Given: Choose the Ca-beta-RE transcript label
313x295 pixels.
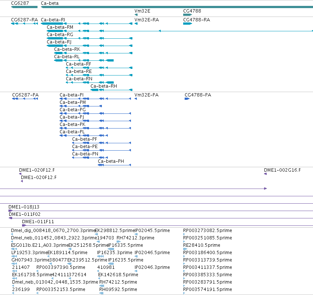Looking at the screenshot, I should (79, 71).
